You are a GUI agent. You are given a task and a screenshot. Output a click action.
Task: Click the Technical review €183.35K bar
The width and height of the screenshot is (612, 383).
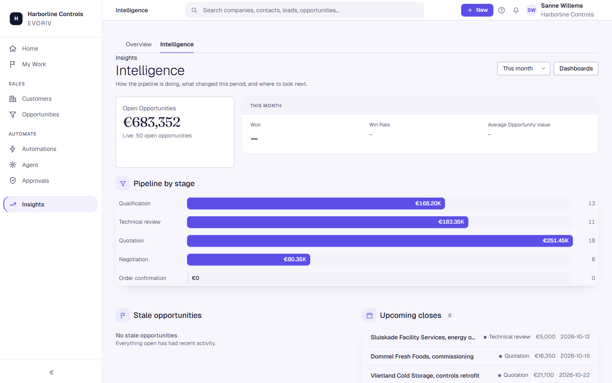(327, 222)
